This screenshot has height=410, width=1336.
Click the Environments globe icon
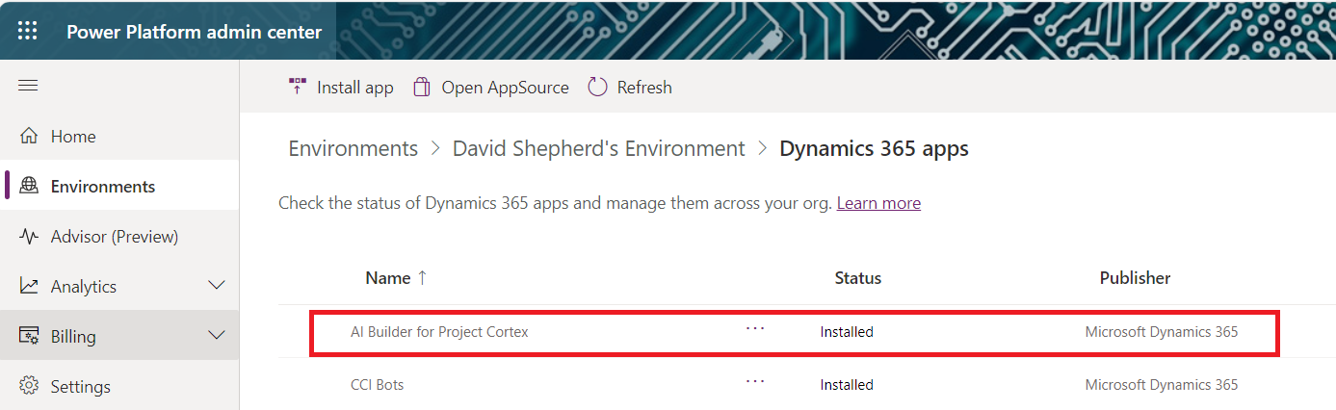coord(29,186)
